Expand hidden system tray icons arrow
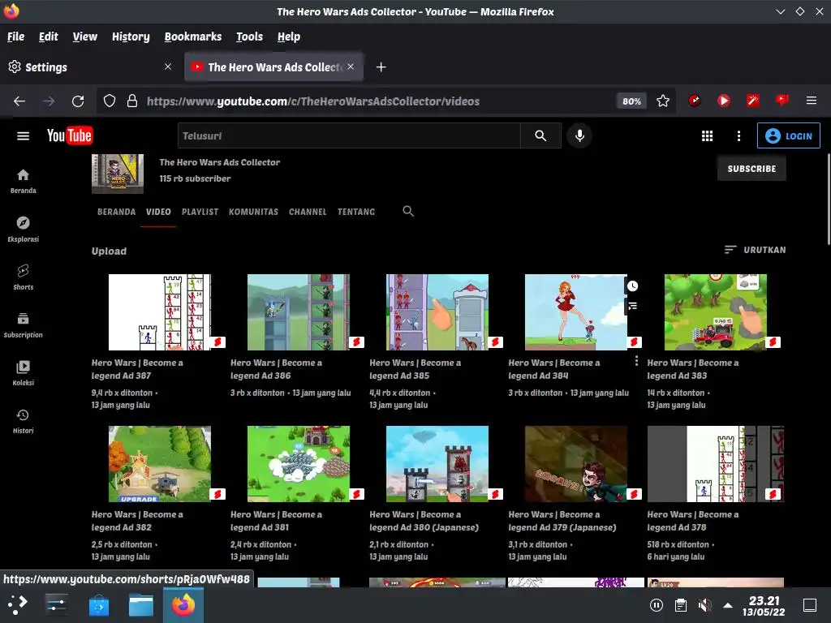 point(728,605)
